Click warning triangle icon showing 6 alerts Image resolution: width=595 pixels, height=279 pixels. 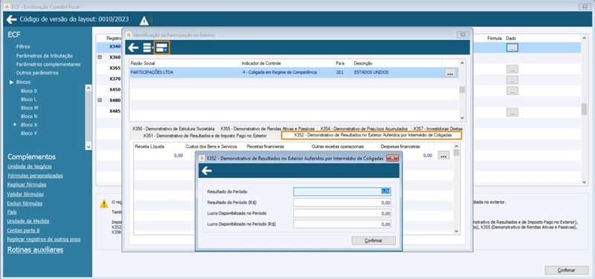[144, 21]
